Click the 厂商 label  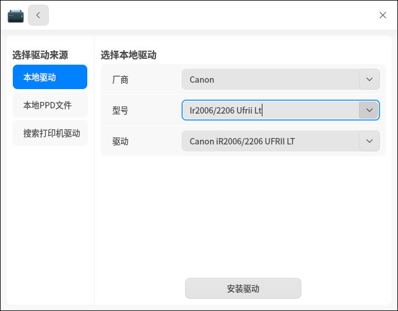(120, 80)
